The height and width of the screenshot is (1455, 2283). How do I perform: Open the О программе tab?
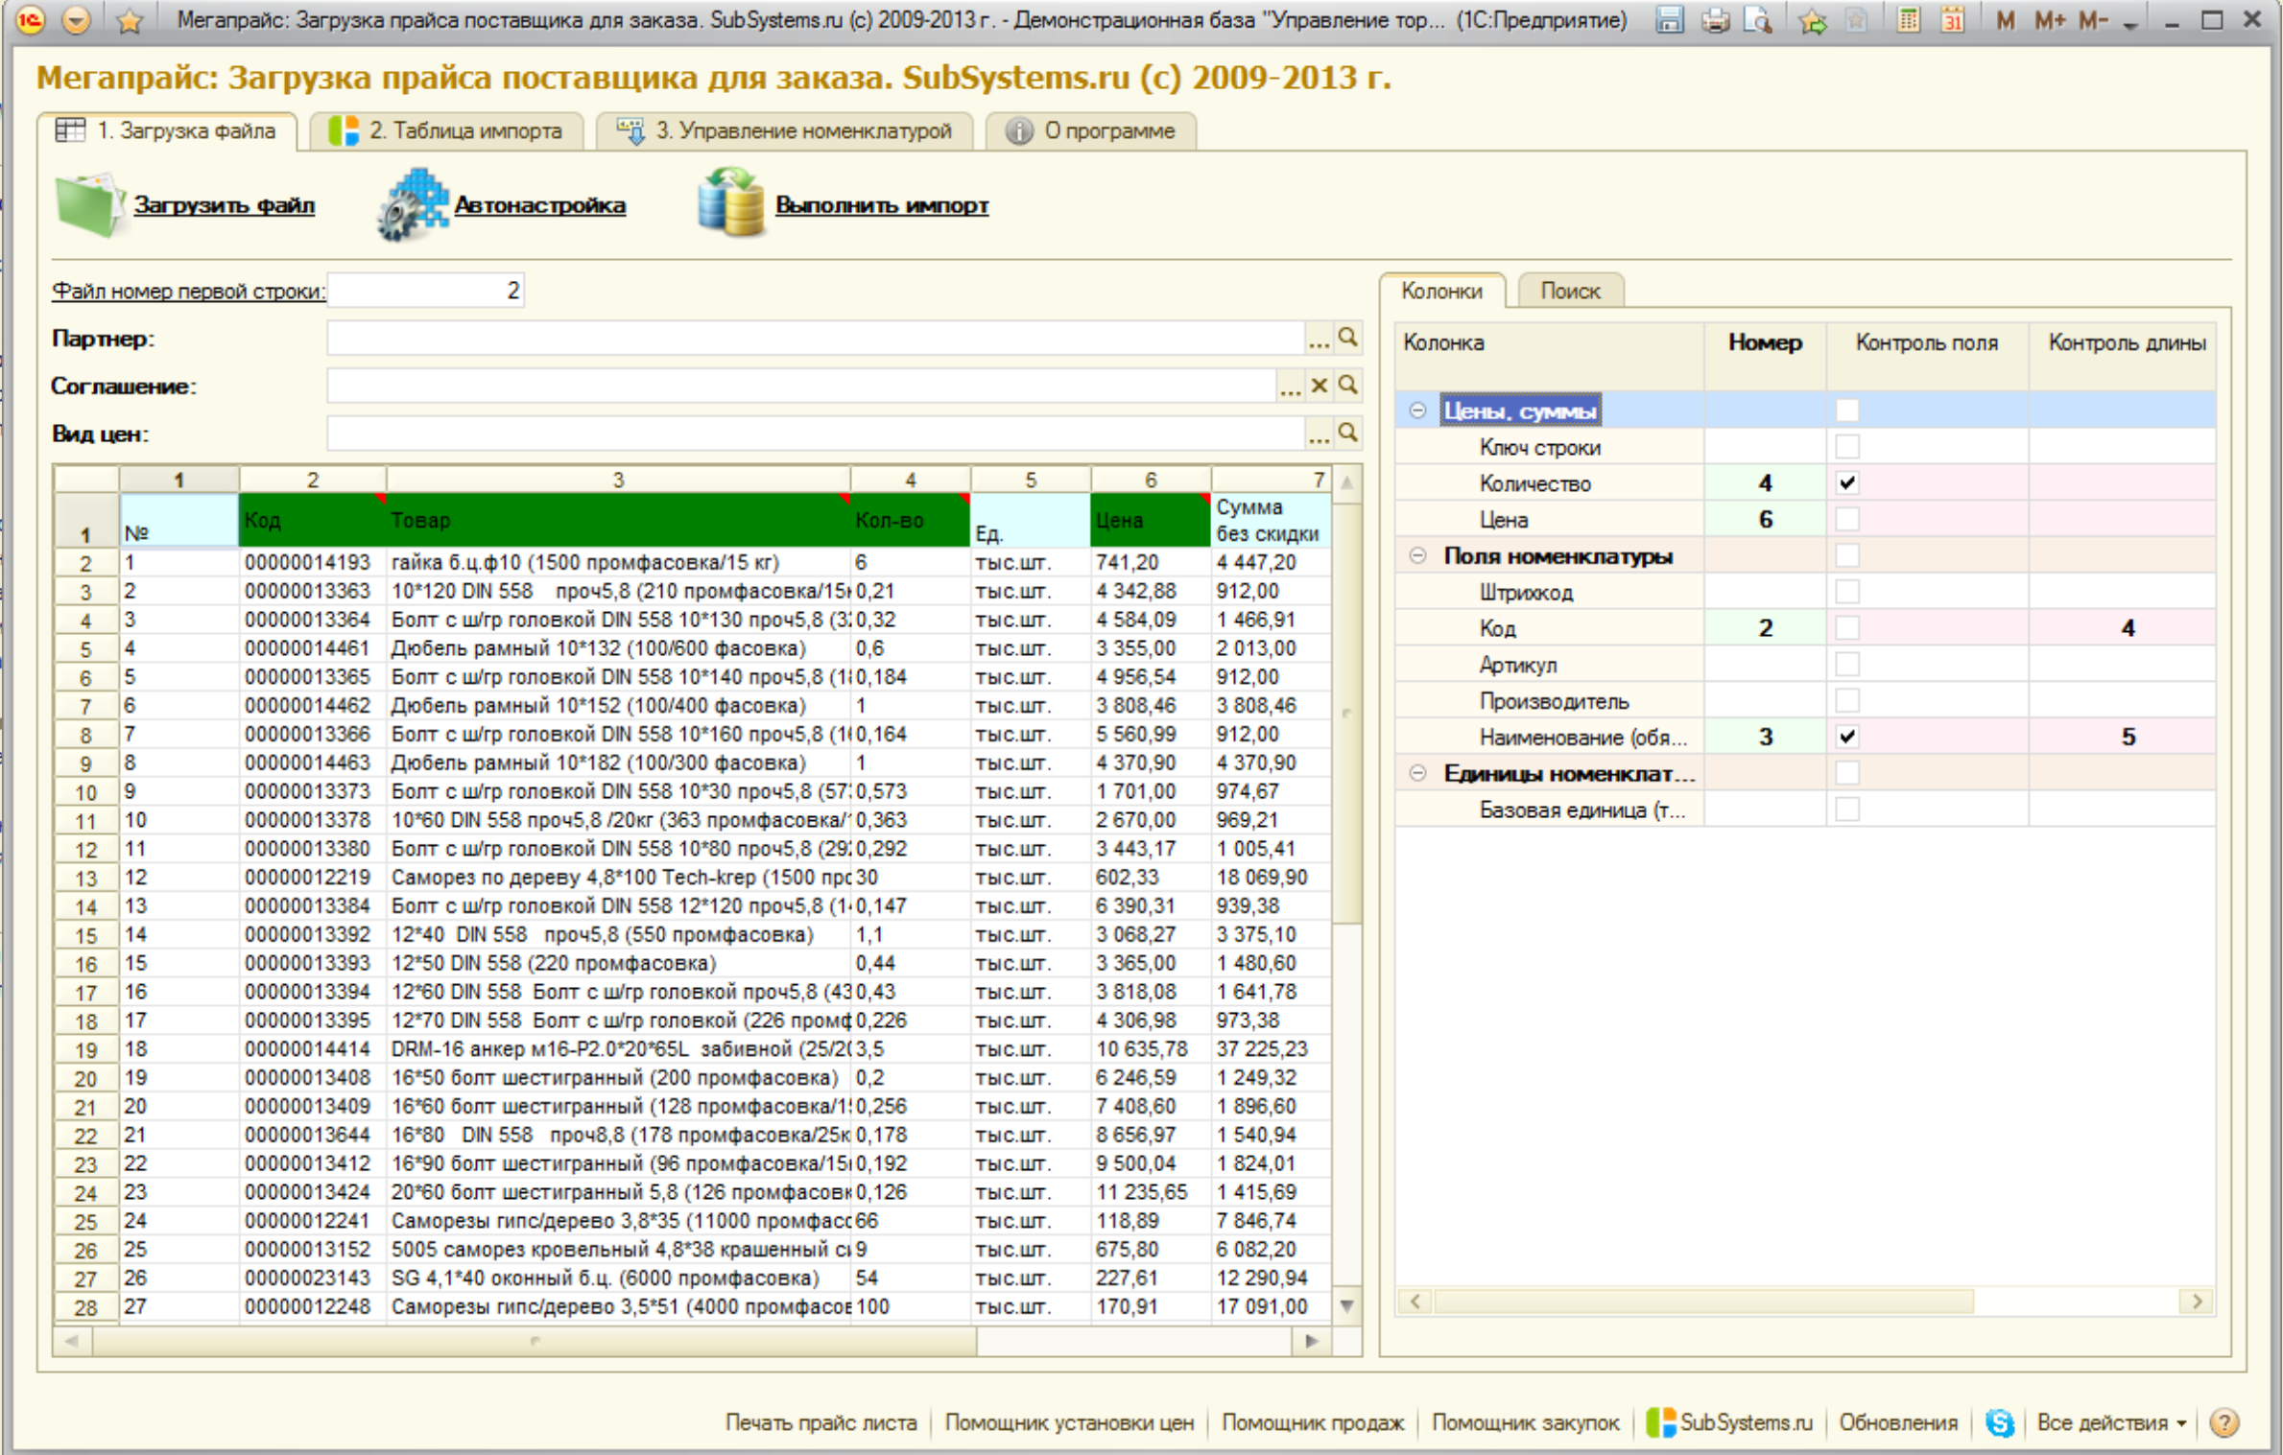pos(1091,130)
